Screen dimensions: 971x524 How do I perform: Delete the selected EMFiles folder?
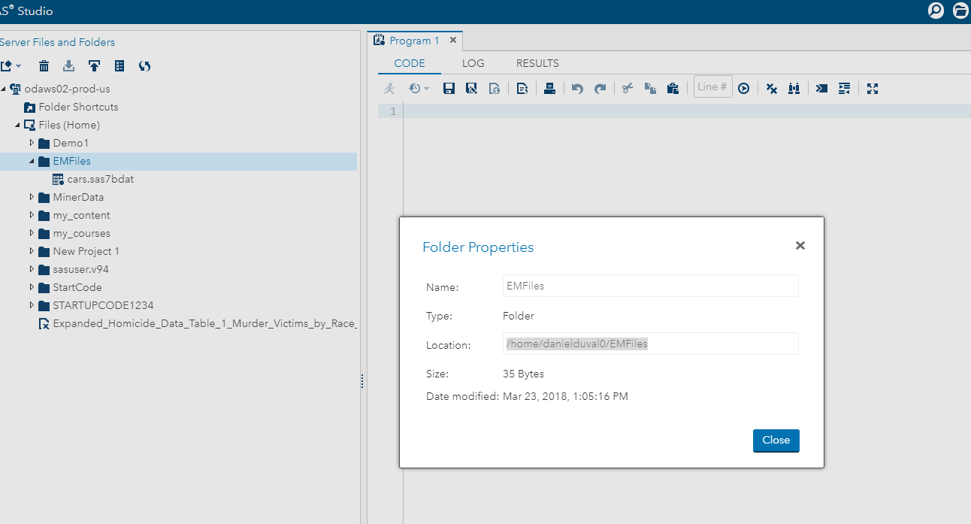[44, 66]
